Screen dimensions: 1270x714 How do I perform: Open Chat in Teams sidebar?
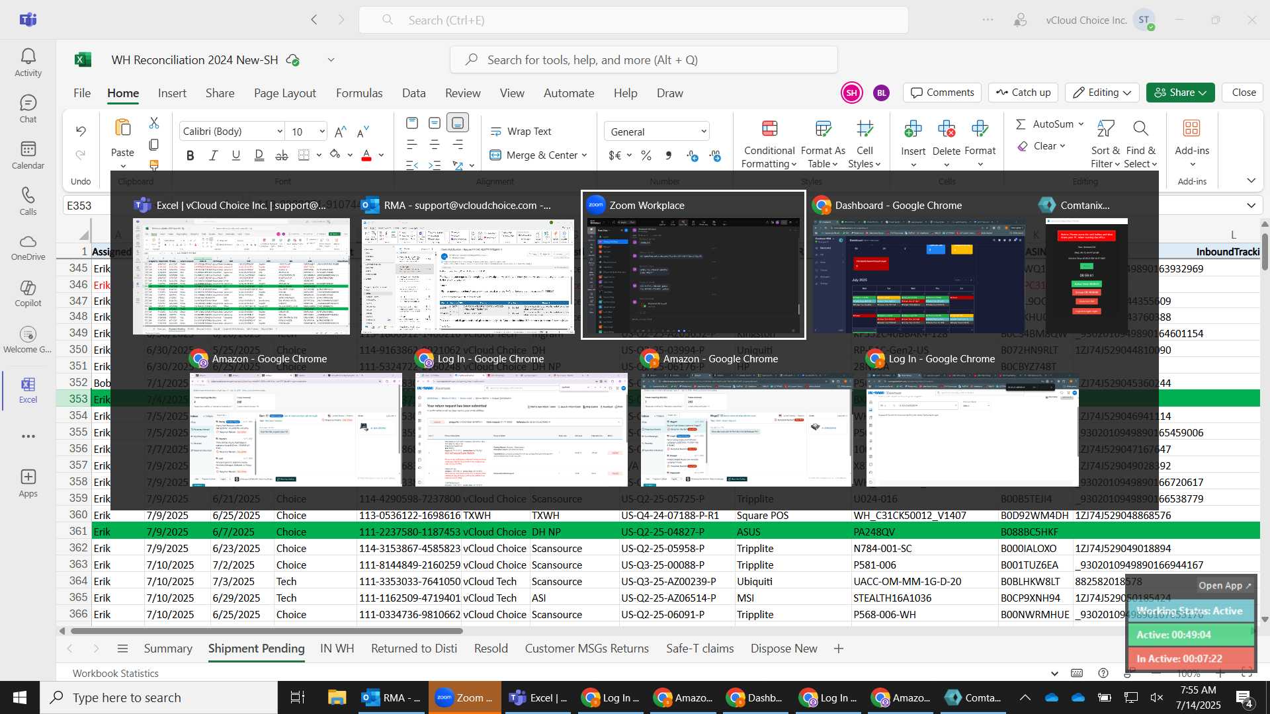pyautogui.click(x=28, y=109)
